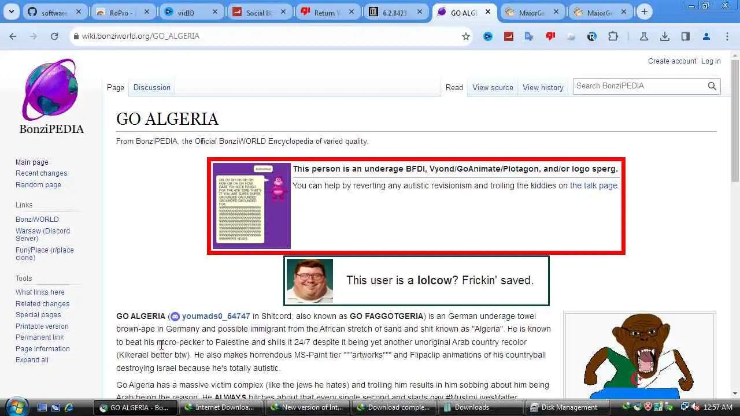Screen dimensions: 740x416
Task: Open Permanent link in Tools
Action: click(39, 337)
